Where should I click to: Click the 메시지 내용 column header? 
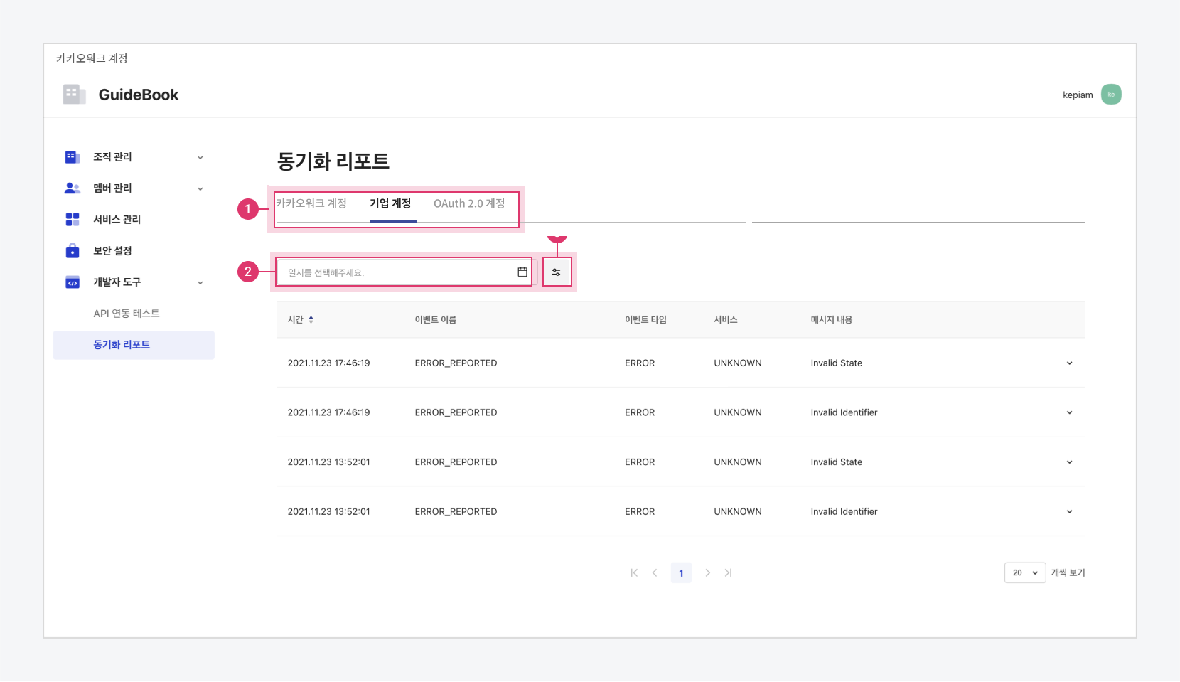(832, 320)
